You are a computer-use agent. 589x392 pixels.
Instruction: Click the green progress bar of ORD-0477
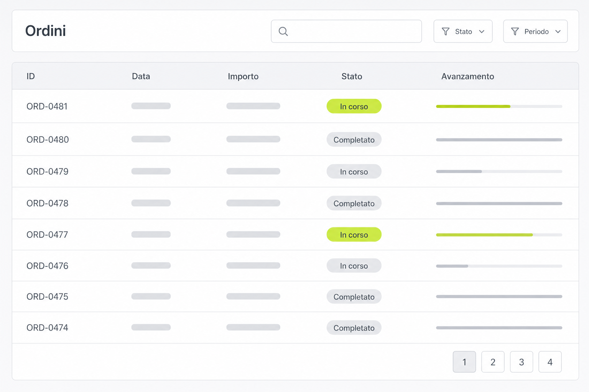click(x=484, y=235)
